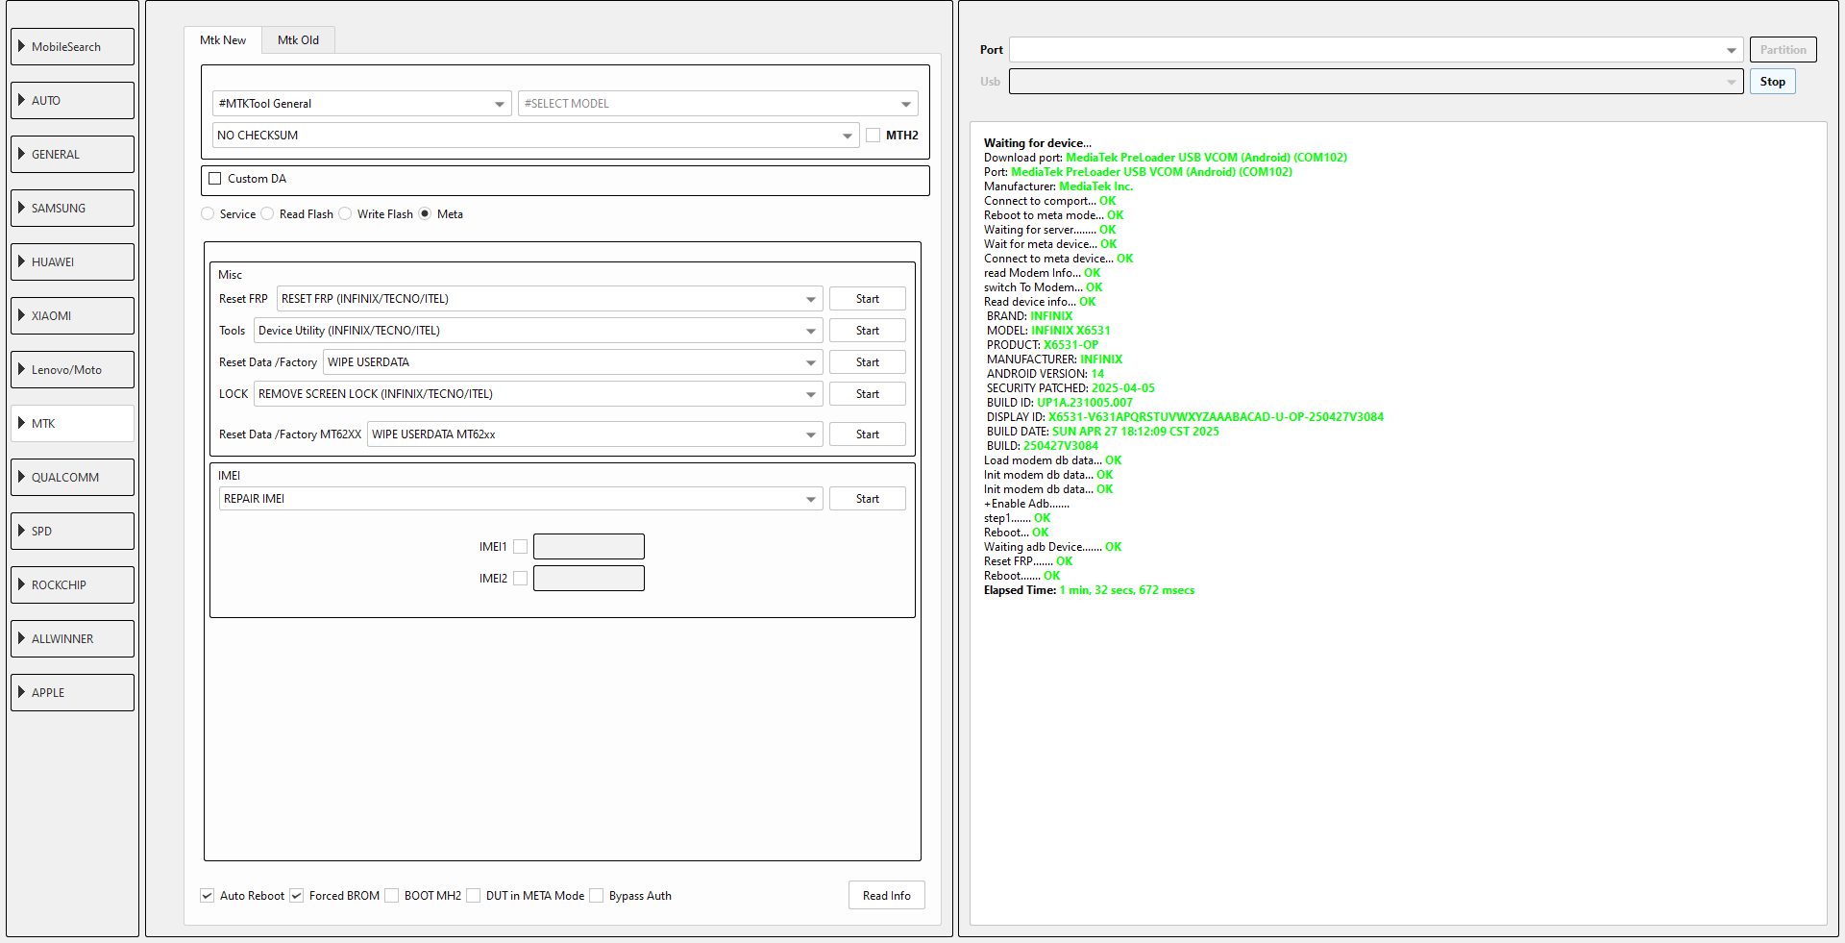This screenshot has width=1845, height=943.
Task: Open the QUALCOMM sidebar section
Action: (72, 477)
